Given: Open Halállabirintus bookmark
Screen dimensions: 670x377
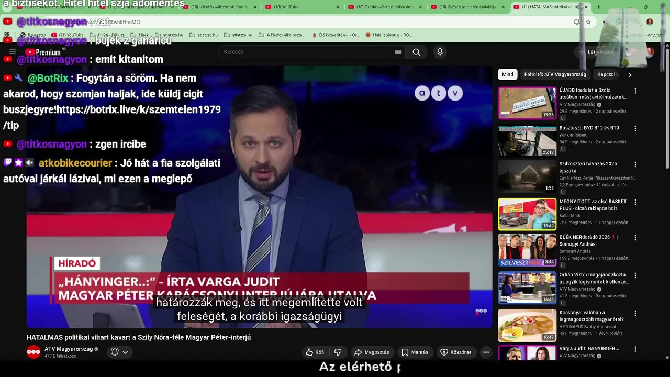Looking at the screenshot, I should click(x=389, y=35).
